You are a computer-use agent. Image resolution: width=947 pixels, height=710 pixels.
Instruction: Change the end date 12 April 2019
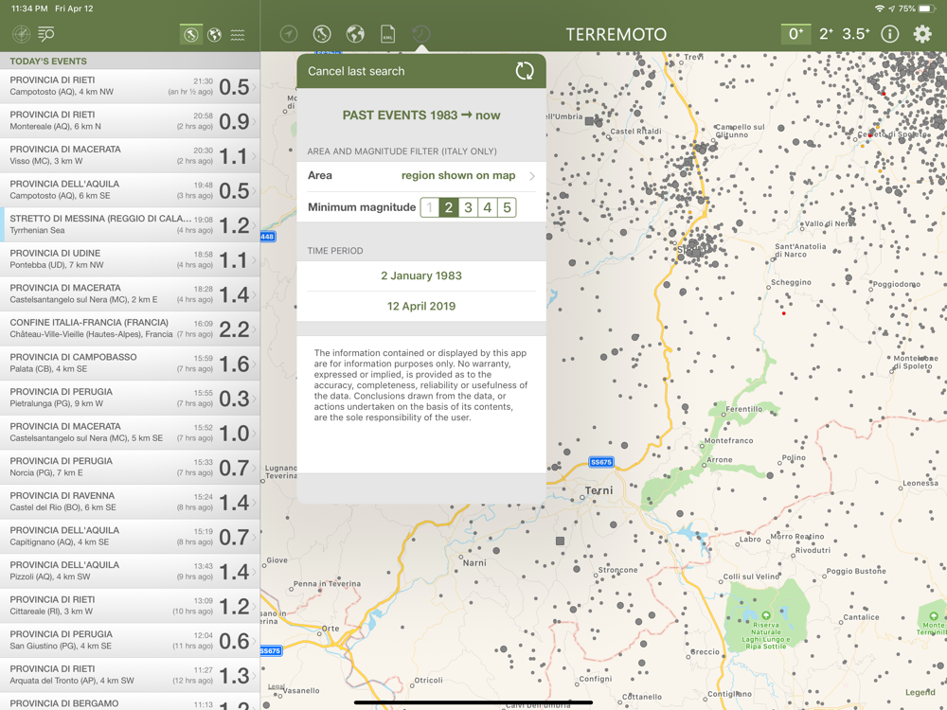click(421, 306)
